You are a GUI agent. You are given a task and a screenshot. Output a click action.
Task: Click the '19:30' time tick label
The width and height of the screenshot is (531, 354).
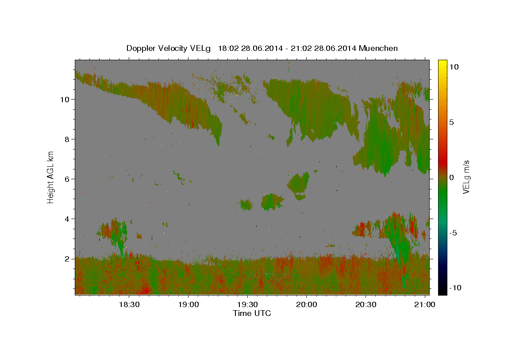[247, 305]
